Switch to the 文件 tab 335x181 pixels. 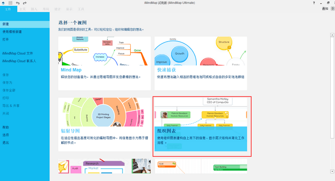pyautogui.click(x=8, y=9)
